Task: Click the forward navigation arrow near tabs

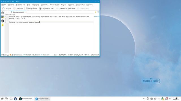Action: (x=8, y=12)
